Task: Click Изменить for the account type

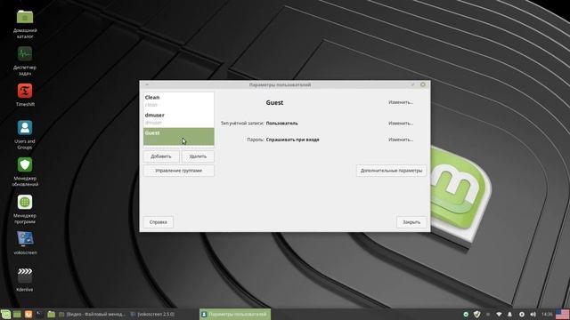Action: 401,124
